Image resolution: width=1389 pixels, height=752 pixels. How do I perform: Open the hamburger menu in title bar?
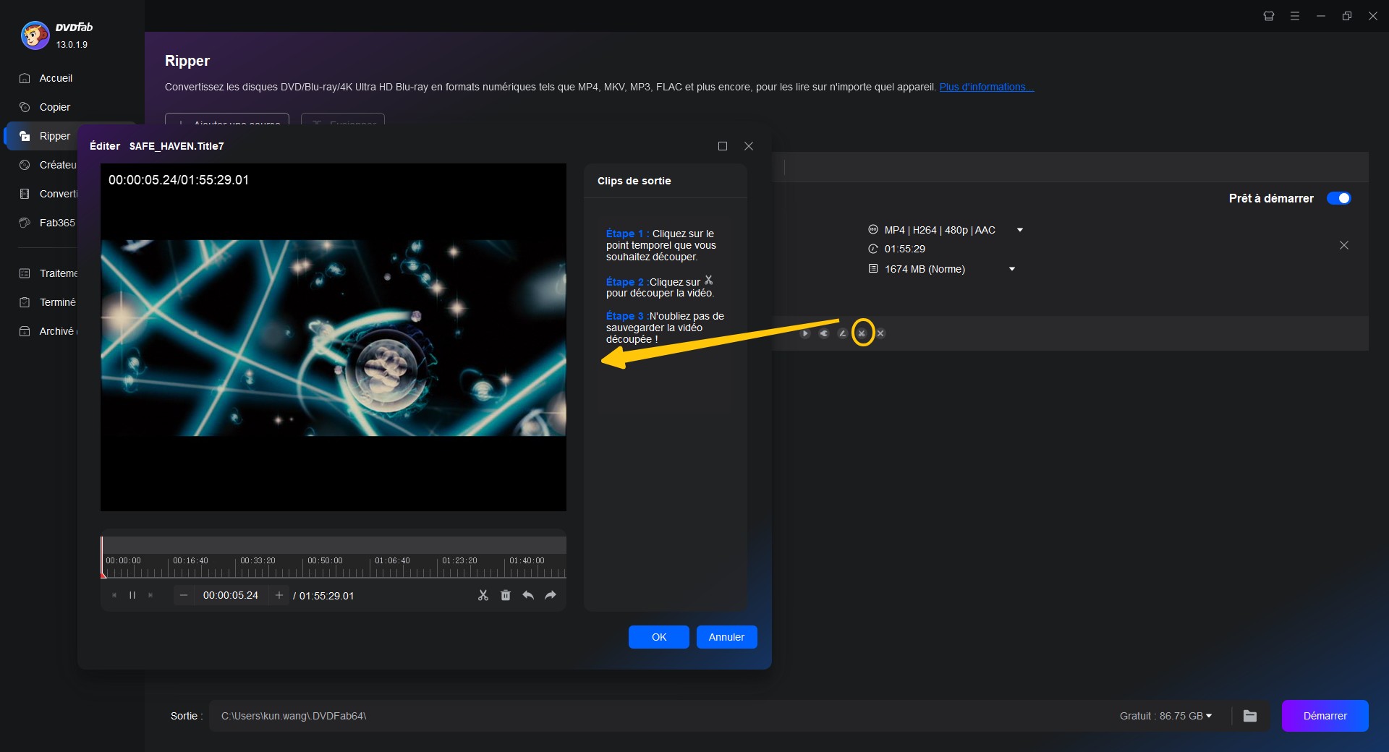(x=1295, y=16)
